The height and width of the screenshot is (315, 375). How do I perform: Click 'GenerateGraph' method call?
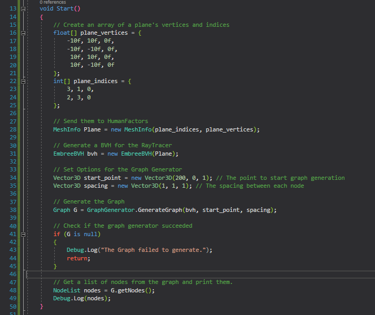pos(160,210)
